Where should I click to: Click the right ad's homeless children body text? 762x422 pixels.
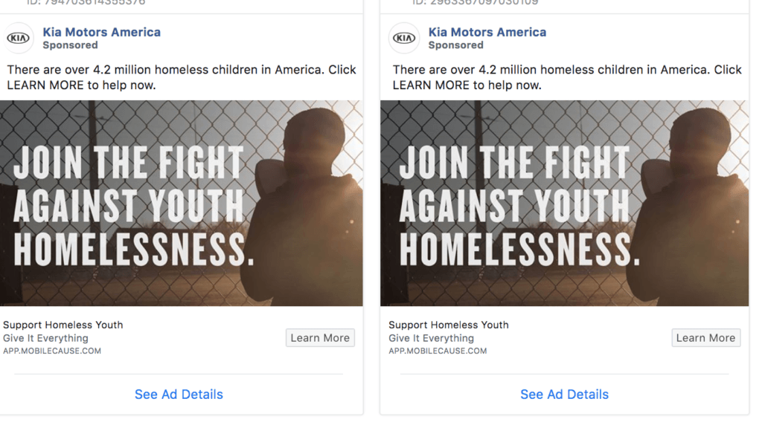567,77
